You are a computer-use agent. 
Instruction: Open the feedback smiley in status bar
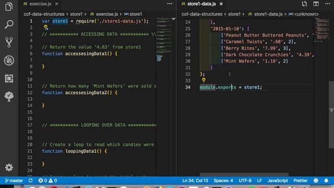(x=316, y=181)
